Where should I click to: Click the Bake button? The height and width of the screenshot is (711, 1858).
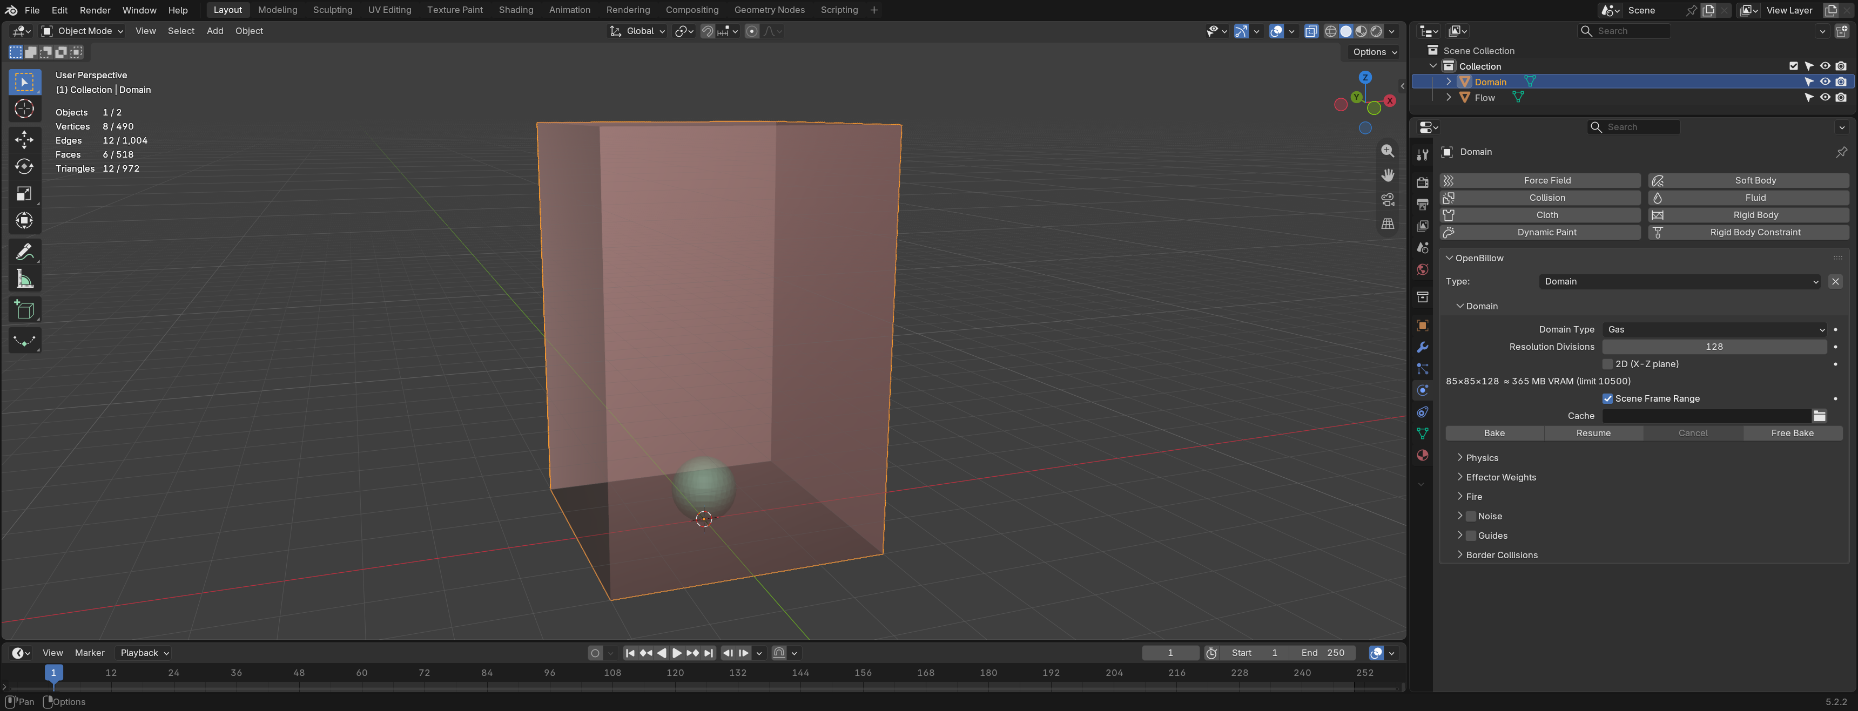[1495, 434]
